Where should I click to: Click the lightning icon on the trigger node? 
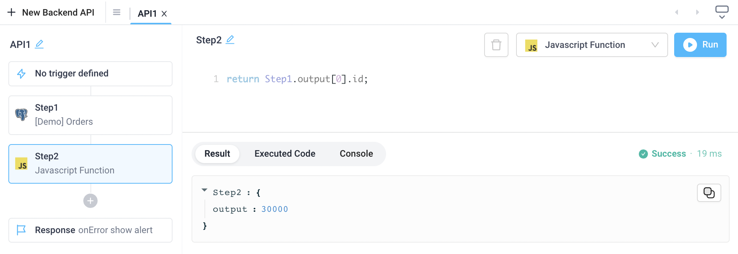[x=22, y=73]
